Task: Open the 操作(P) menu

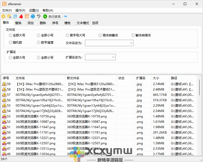Action: pos(20,11)
